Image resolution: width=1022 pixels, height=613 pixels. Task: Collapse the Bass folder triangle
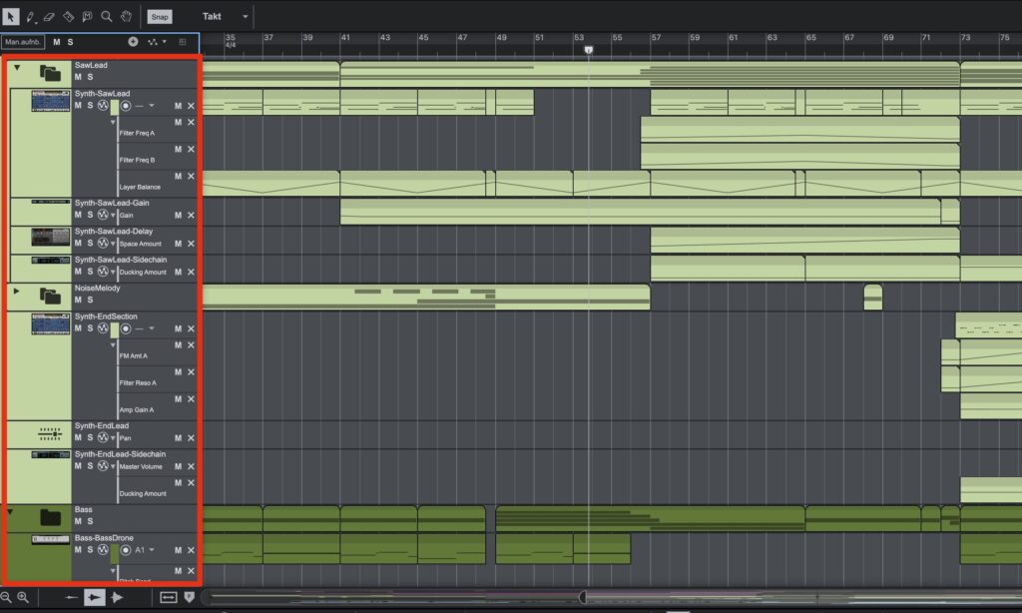coord(10,512)
